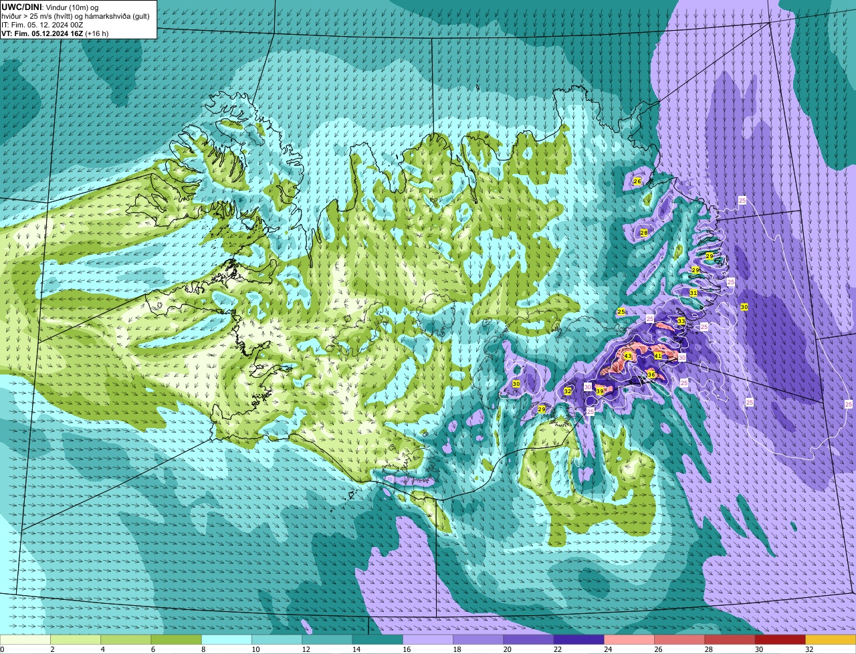Click the yellow gust label 33
This screenshot has width=856, height=654.
click(681, 321)
